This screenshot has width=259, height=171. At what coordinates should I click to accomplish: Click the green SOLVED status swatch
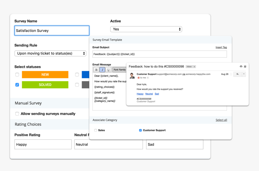click(x=45, y=85)
